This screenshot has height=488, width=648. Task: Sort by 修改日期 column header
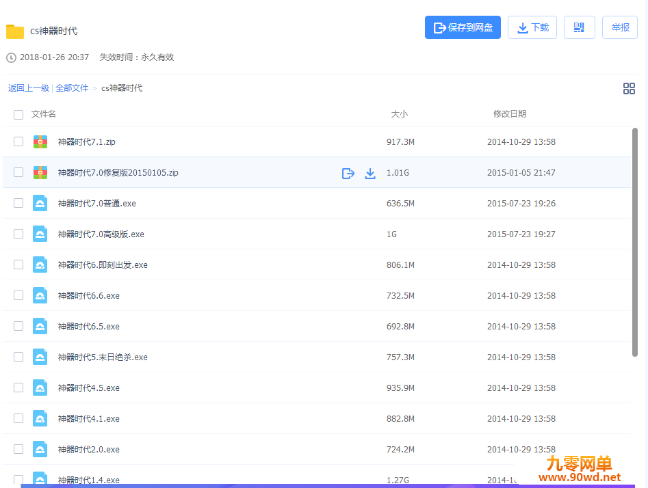510,114
